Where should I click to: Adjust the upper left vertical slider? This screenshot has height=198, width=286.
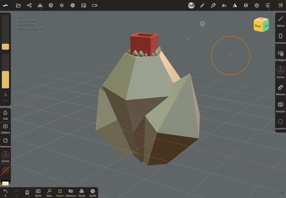coord(5,32)
